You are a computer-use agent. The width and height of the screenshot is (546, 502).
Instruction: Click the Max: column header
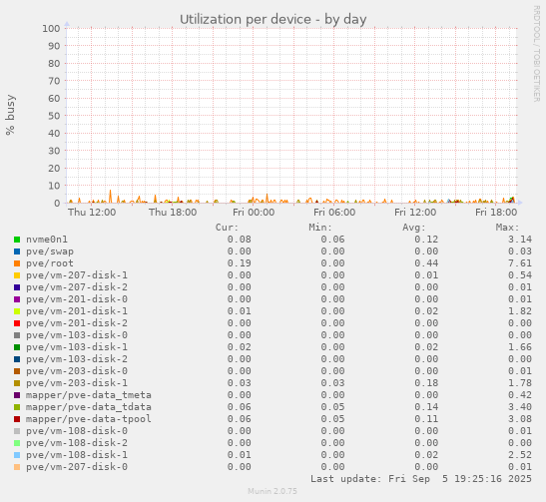click(507, 228)
